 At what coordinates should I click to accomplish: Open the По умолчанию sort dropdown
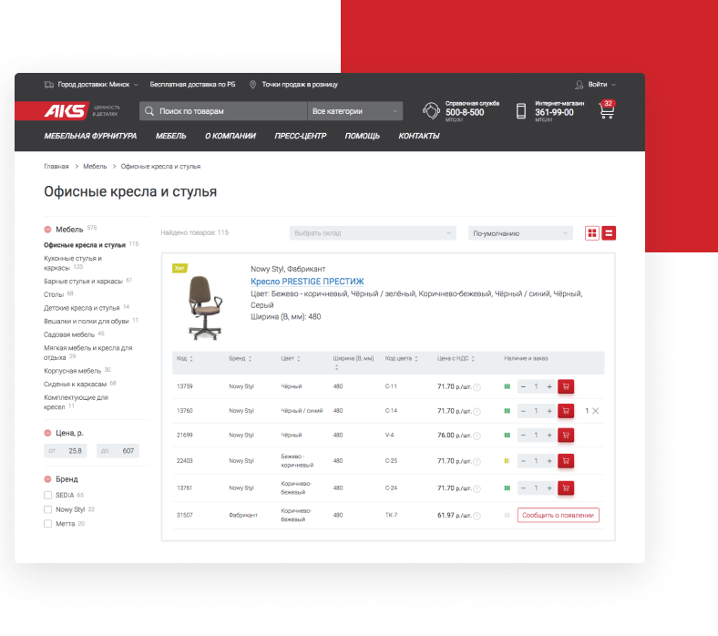[x=520, y=233]
